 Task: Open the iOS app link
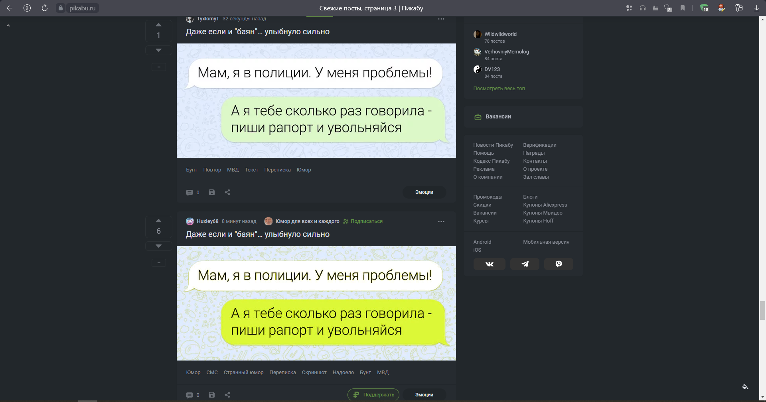[477, 250]
